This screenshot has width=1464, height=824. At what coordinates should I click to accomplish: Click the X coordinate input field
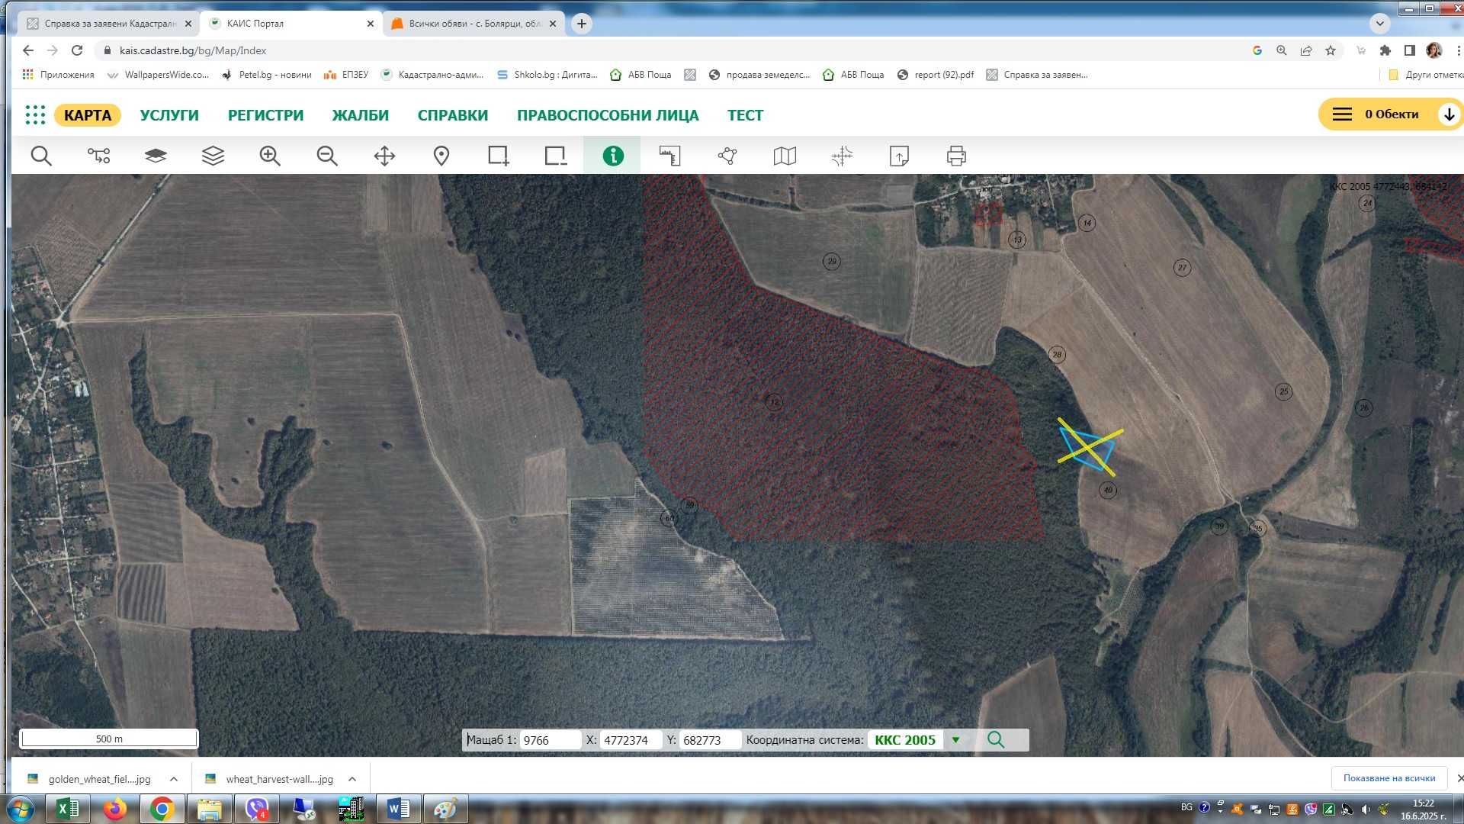pos(630,740)
